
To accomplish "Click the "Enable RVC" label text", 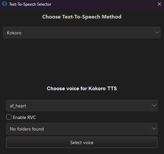I will (24, 117).
